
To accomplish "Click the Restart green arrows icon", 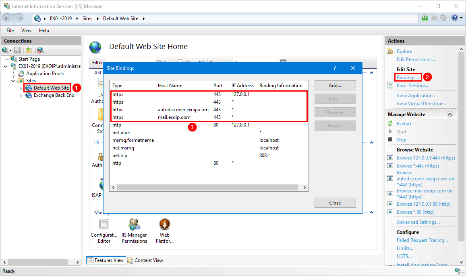I will click(390, 124).
